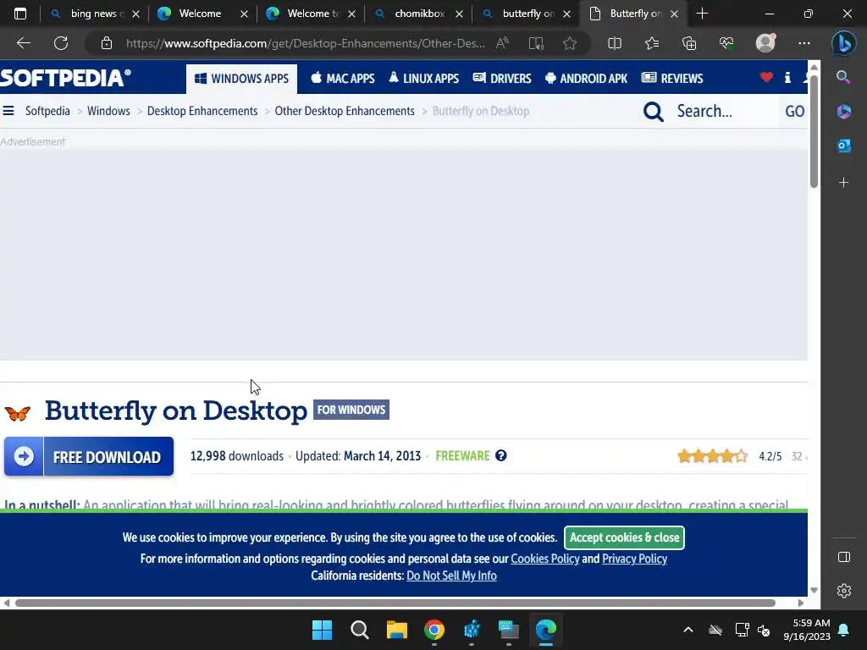The width and height of the screenshot is (867, 650).
Task: Open Do Not Sell My Info link
Action: (x=452, y=576)
